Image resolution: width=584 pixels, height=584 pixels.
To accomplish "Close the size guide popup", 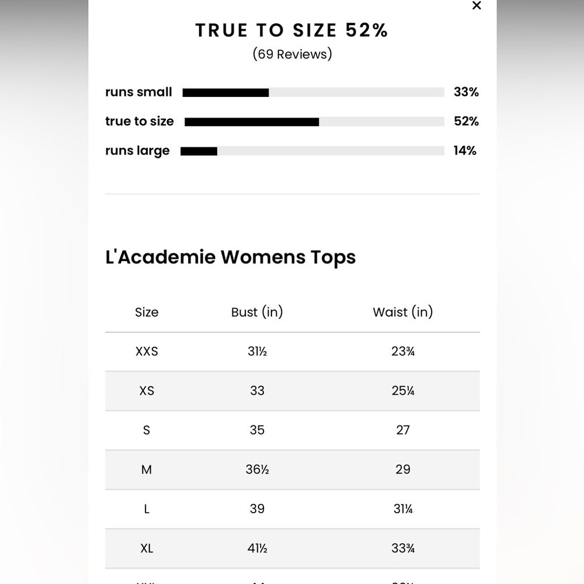I will [x=477, y=6].
